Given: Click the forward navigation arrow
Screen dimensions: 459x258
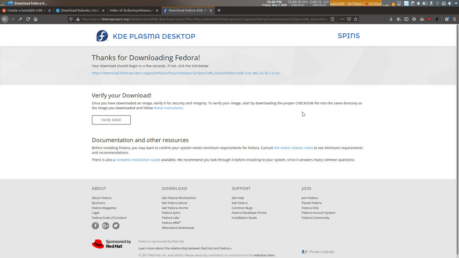Looking at the screenshot, I should (x=13, y=19).
